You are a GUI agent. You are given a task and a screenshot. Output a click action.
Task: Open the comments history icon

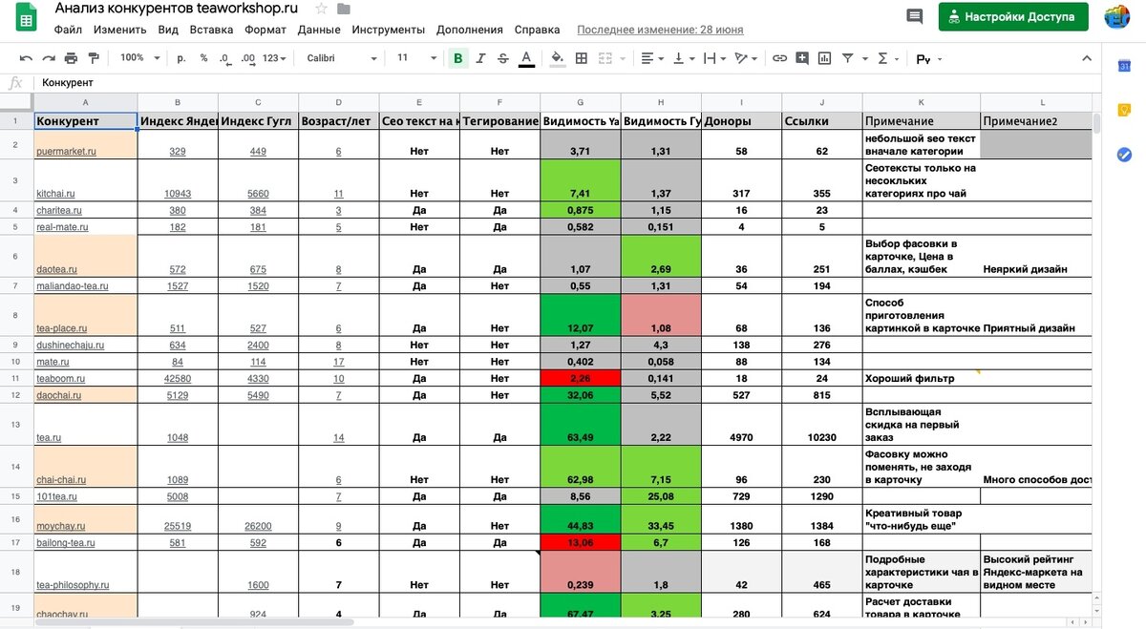tap(914, 16)
